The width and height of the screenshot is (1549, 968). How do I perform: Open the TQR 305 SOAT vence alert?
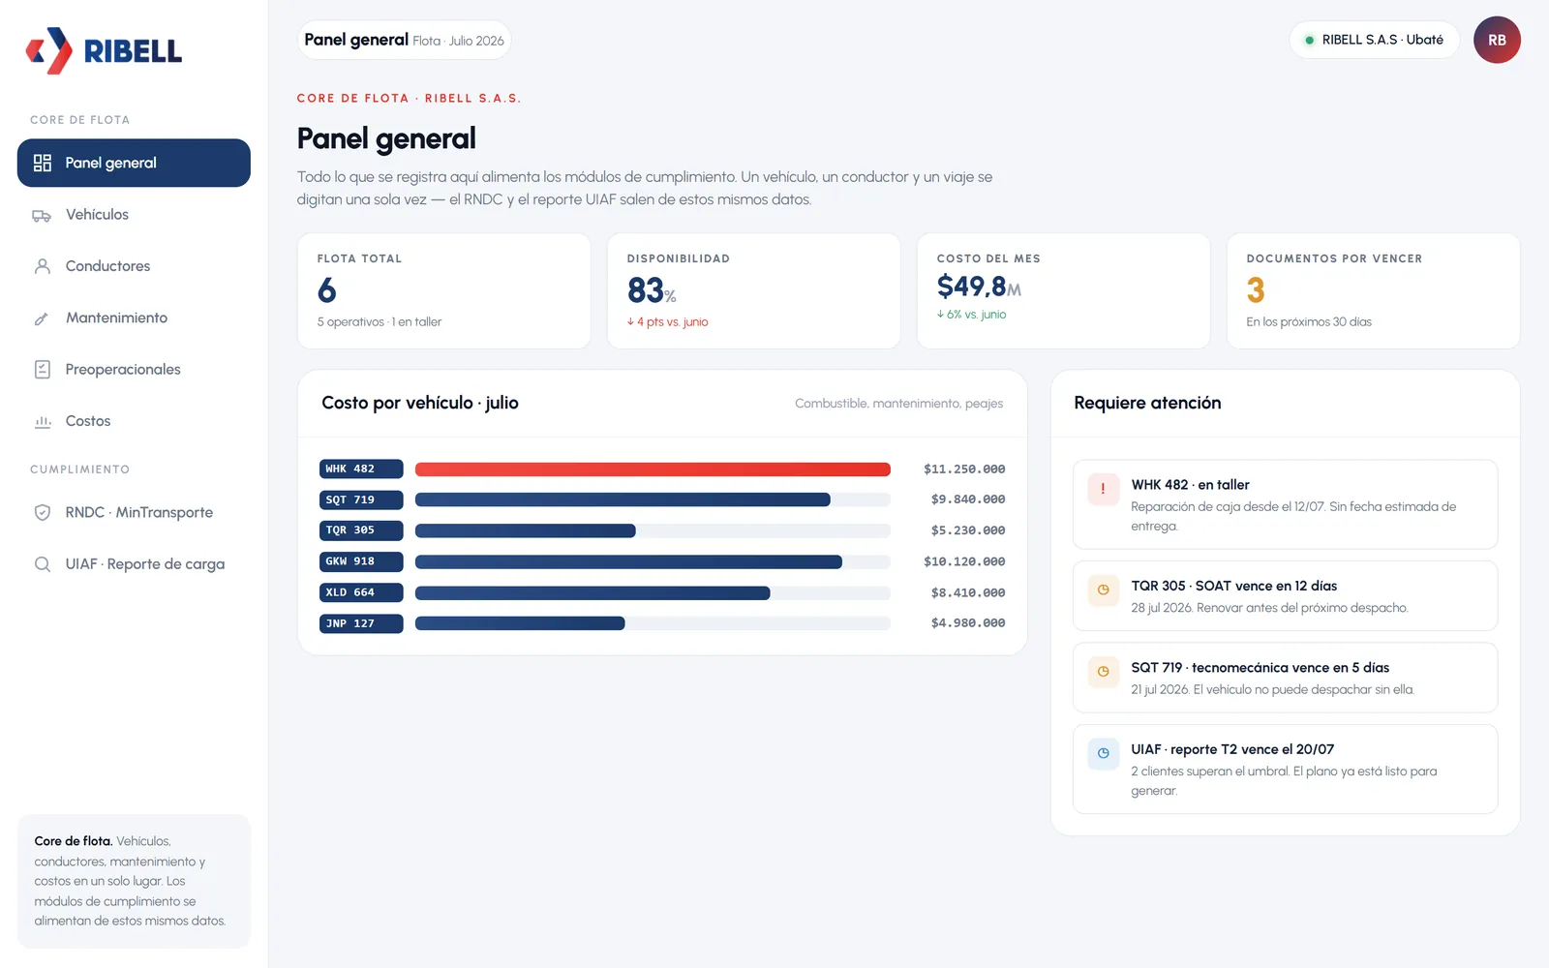(x=1285, y=596)
